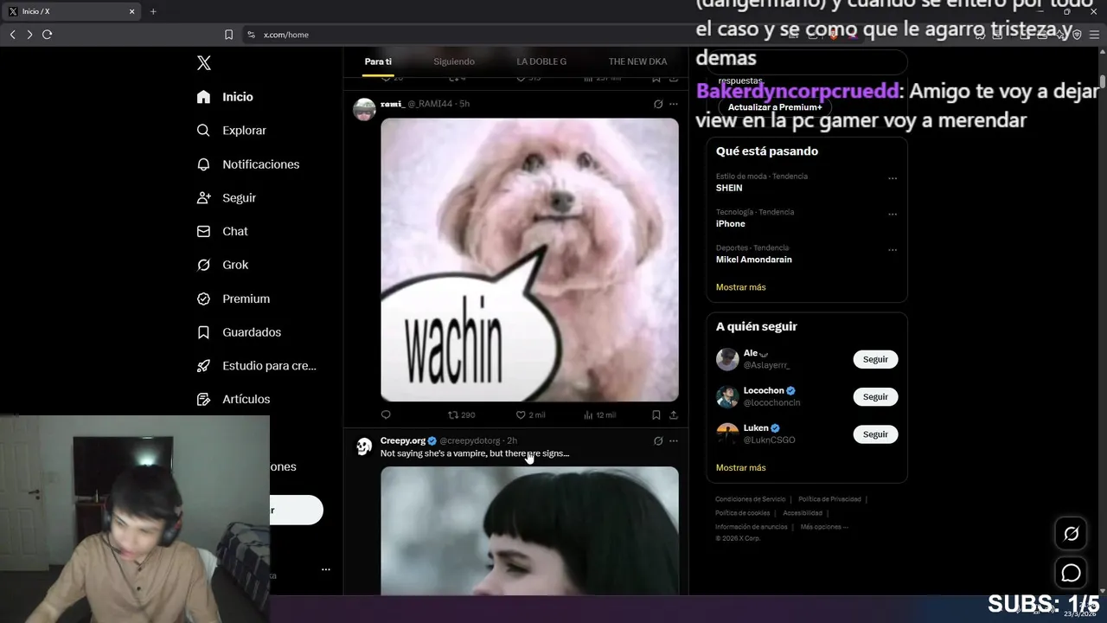Switch to the Siguiendo tab

click(x=454, y=61)
